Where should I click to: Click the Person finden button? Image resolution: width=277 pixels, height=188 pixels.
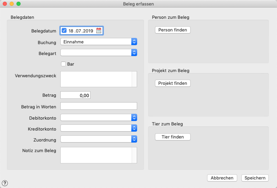pos(173,30)
